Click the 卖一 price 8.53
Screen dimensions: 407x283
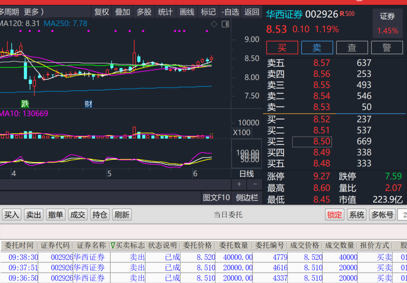tap(322, 107)
